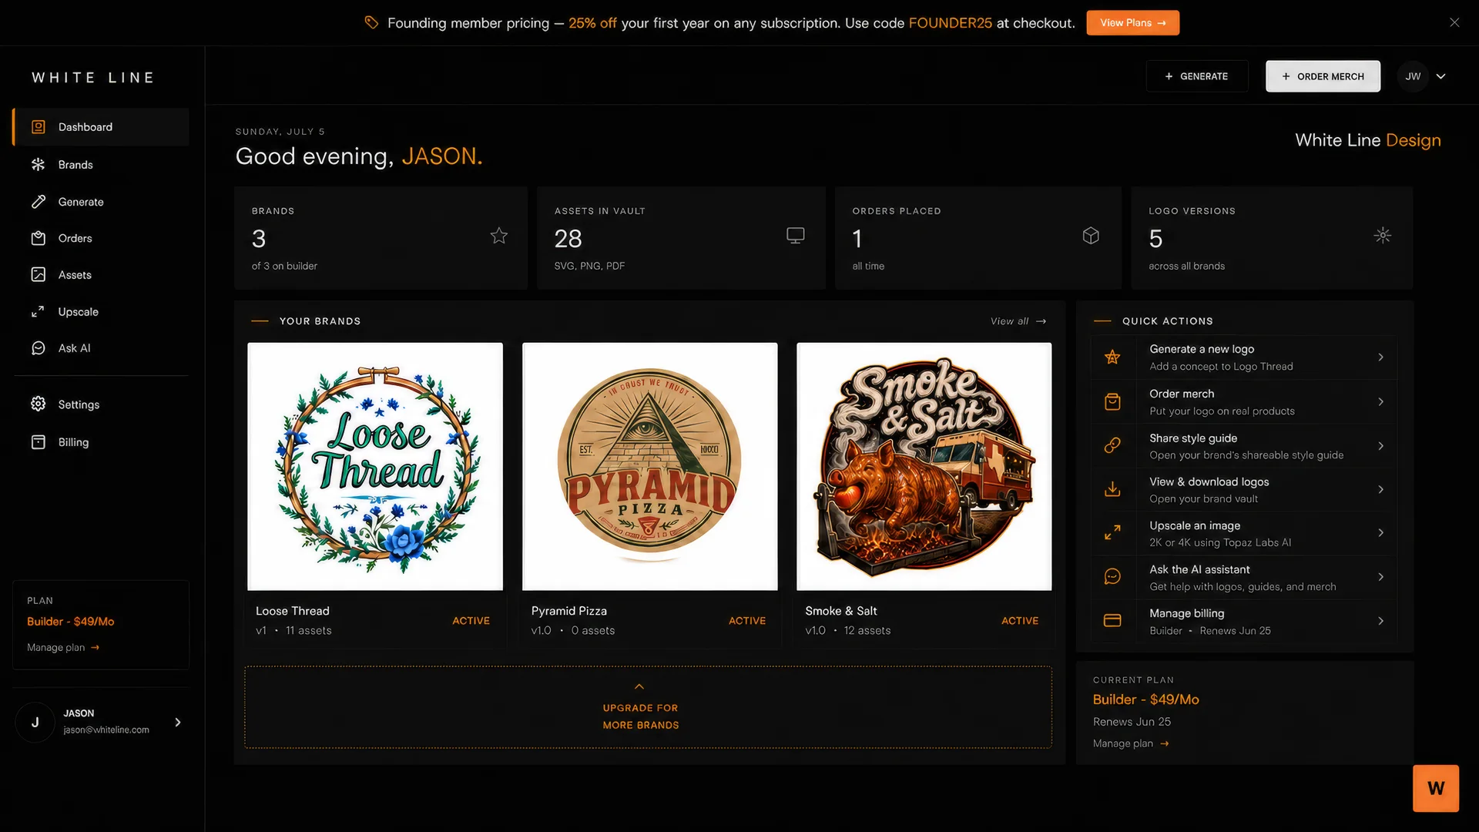Screen dimensions: 1479x832
Task: Open the Brands menu item
Action: 101,164
